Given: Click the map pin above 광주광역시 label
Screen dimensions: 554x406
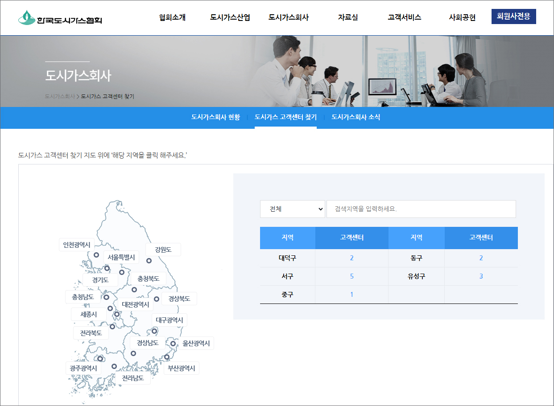Looking at the screenshot, I should click(x=100, y=359).
